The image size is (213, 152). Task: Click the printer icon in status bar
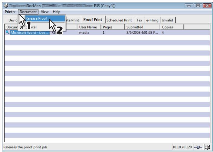208,147
